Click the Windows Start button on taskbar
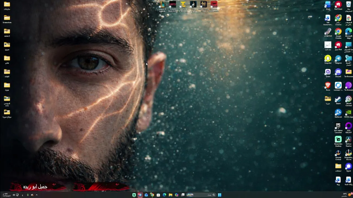Image resolution: width=353 pixels, height=198 pixels. click(220, 195)
